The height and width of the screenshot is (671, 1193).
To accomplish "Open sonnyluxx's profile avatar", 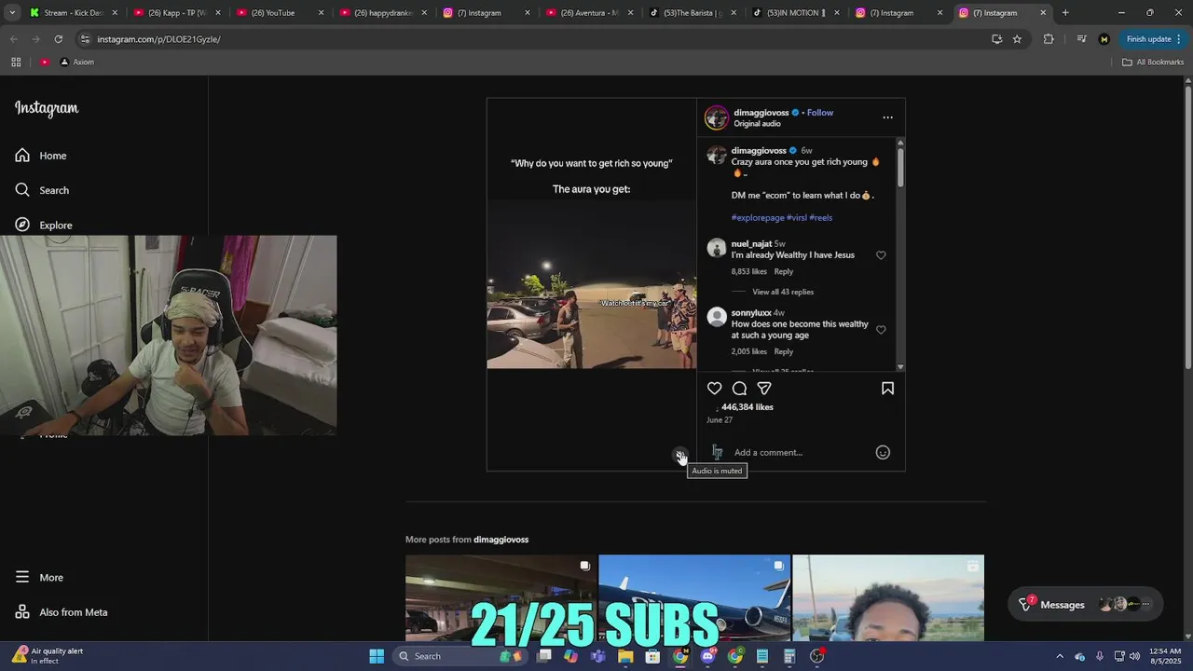I will [717, 317].
